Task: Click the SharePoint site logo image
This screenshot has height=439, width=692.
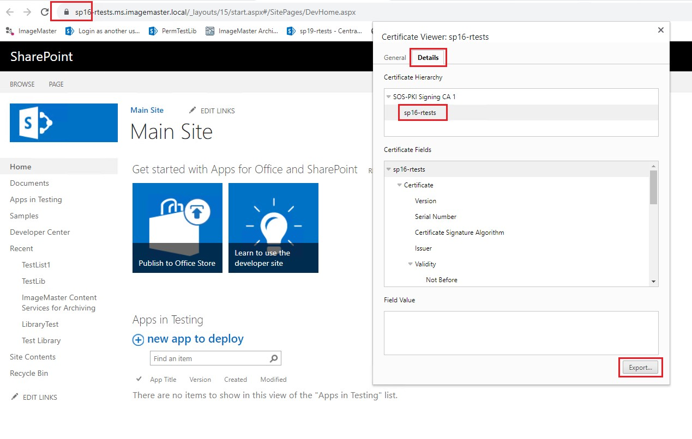Action: 64,123
